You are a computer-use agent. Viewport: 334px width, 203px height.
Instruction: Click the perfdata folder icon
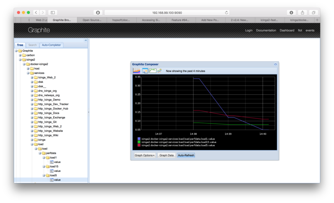44,153
